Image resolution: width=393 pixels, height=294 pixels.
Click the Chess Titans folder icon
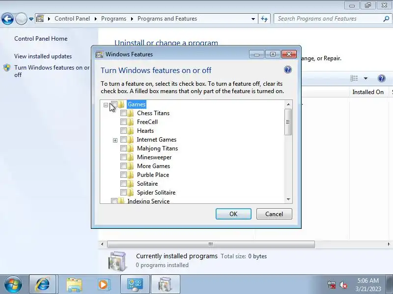(131, 113)
